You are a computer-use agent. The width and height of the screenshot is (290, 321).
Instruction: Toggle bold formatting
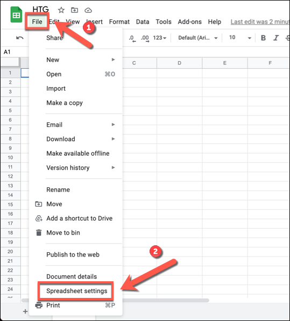click(263, 38)
